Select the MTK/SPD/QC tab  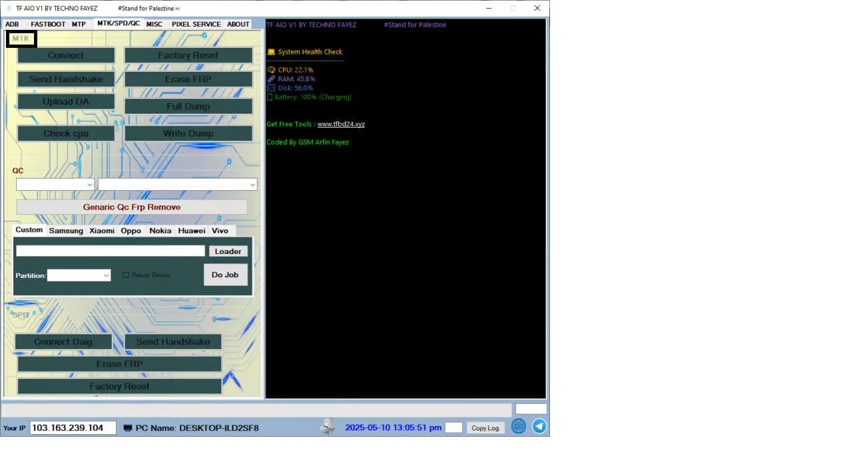coord(119,23)
